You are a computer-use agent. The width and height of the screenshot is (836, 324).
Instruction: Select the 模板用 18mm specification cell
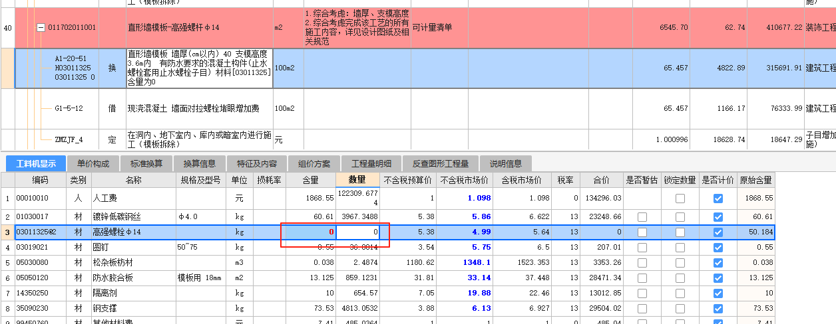(x=202, y=278)
